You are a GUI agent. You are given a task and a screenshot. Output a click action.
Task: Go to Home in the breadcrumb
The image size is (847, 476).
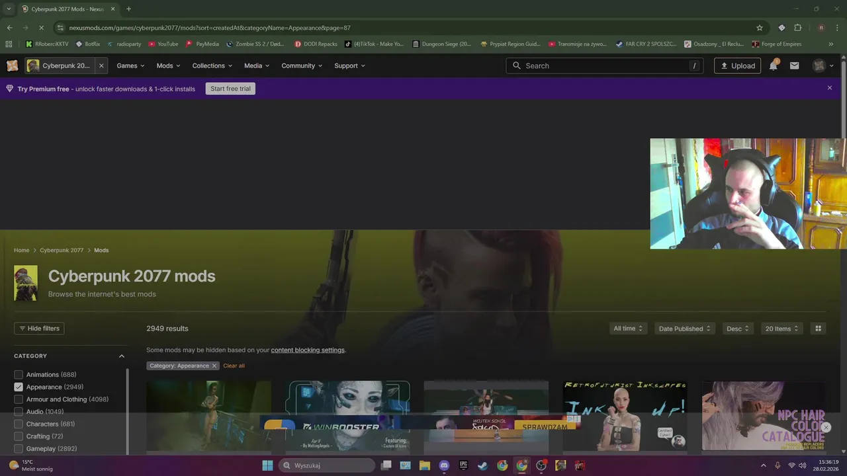pyautogui.click(x=21, y=250)
